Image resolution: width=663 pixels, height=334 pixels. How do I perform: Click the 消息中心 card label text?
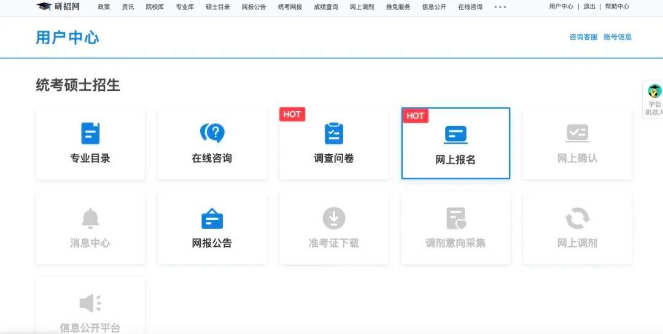click(90, 243)
